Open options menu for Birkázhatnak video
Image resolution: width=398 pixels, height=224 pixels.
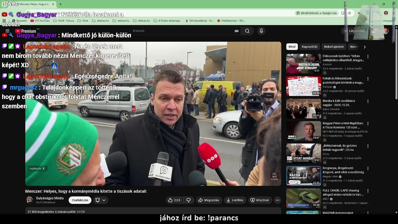pos(368,146)
